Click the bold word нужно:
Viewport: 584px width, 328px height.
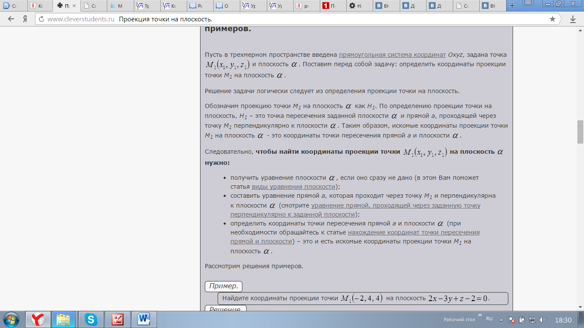pos(217,163)
